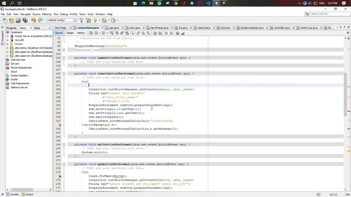Click the Uncomment icon in editor toolbar

(x=183, y=33)
